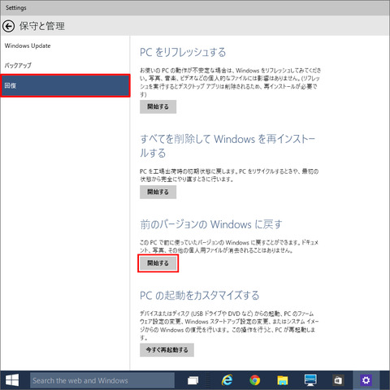Image resolution: width=390 pixels, height=390 pixels.
Task: Click the 前のバージョンの Windows に戻す heading
Action: click(211, 224)
